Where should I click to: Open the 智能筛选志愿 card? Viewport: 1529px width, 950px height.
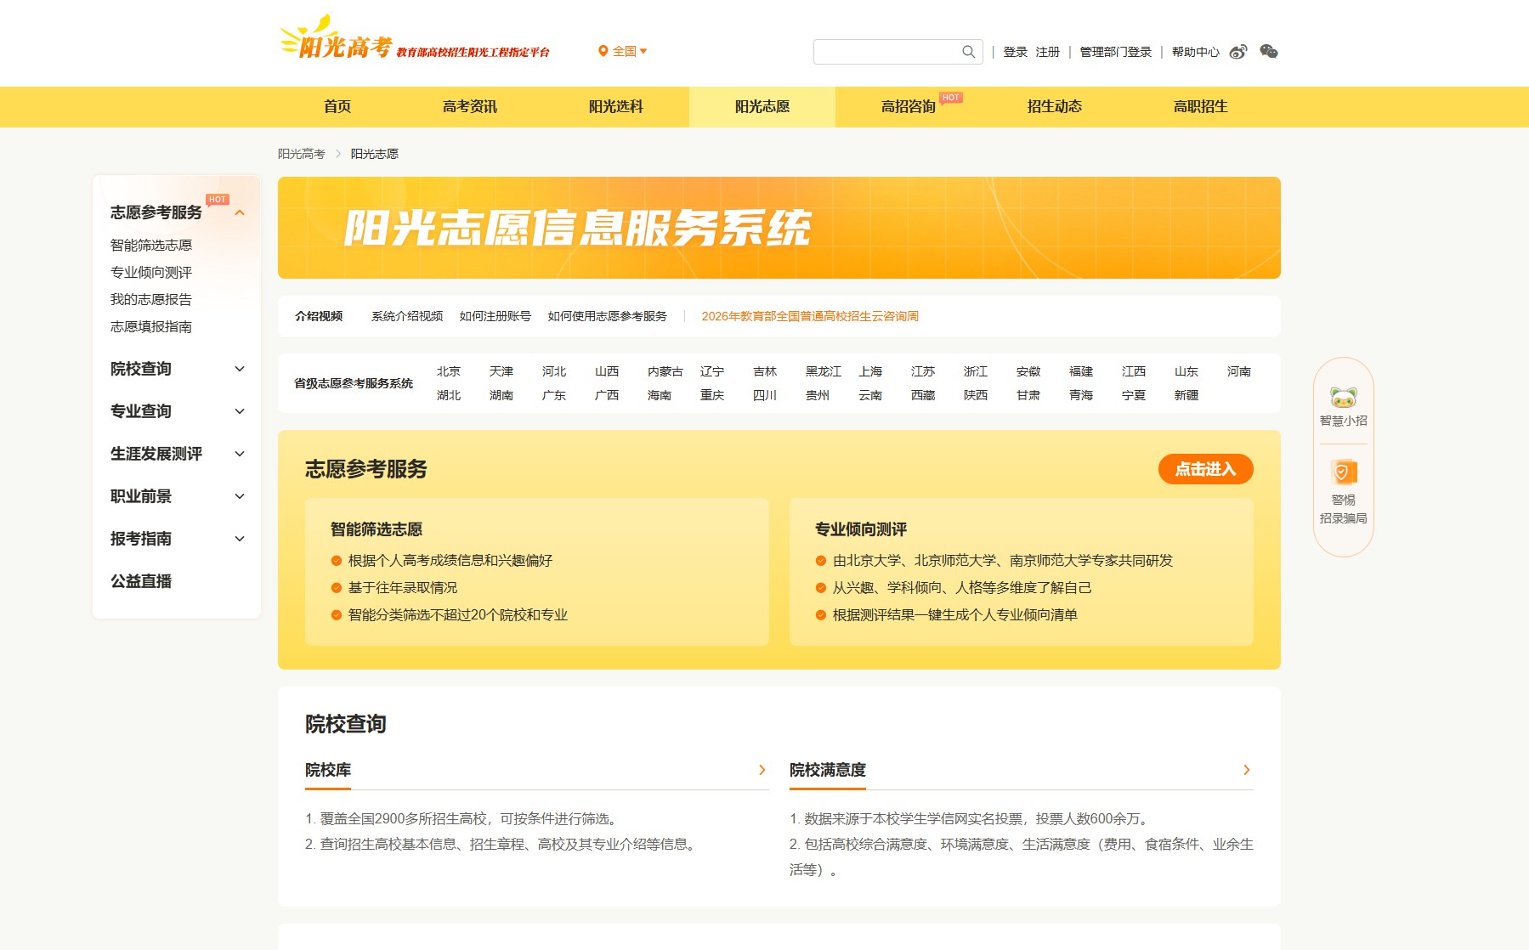click(x=537, y=572)
